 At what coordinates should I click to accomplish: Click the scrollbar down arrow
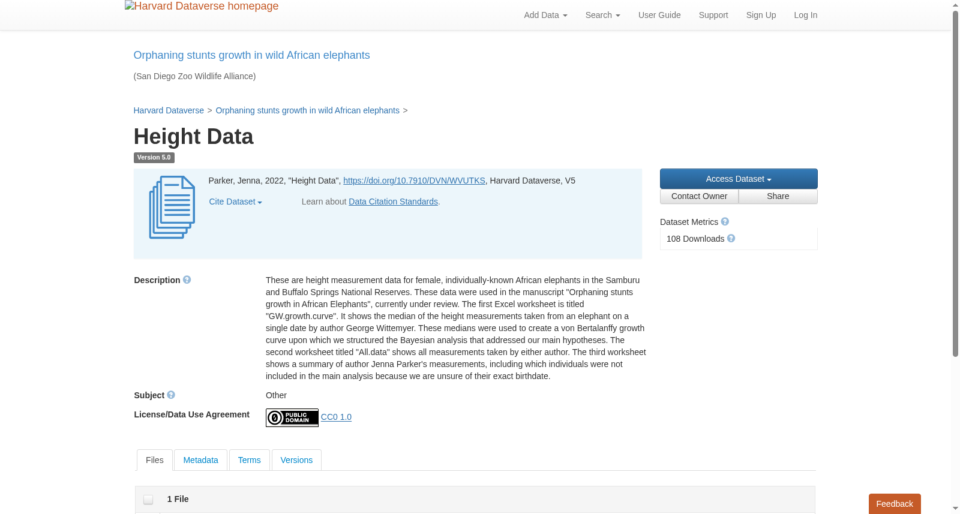956,509
